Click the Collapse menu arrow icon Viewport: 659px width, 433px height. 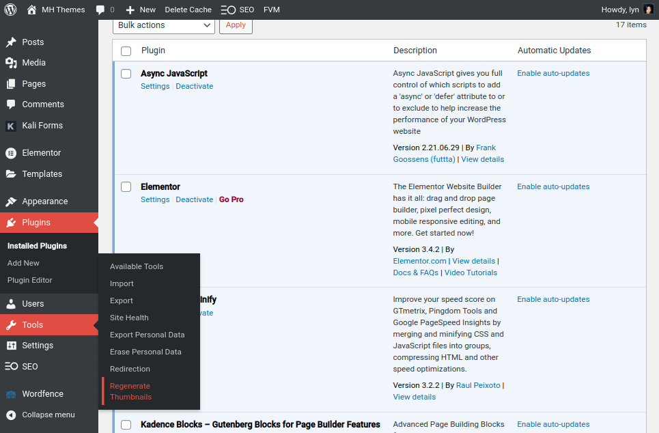click(12, 415)
